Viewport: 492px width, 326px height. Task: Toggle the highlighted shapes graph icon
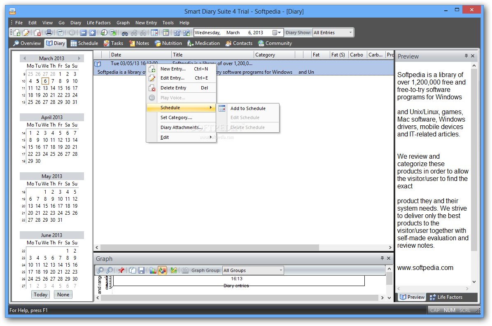pos(162,270)
